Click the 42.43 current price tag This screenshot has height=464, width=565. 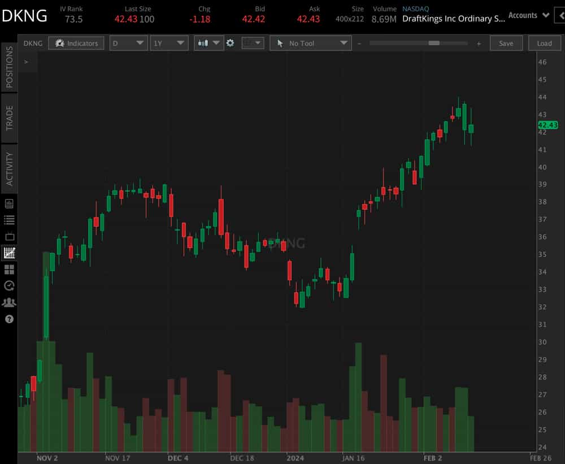click(x=547, y=125)
